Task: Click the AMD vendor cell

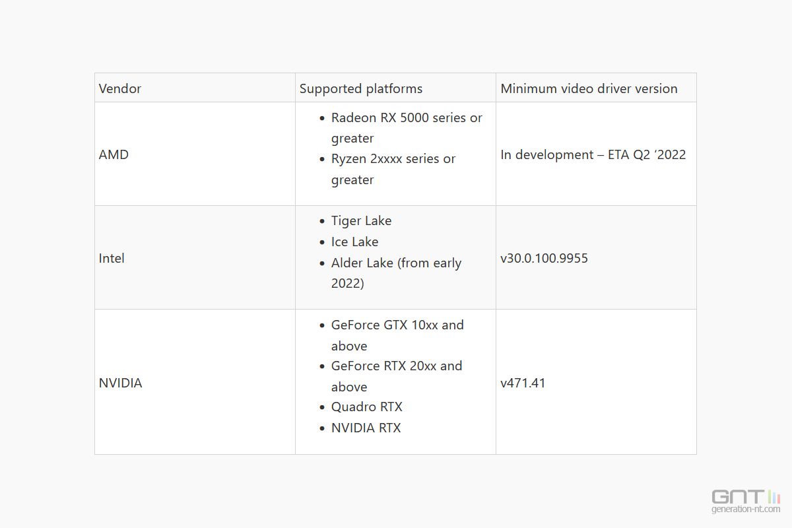Action: 114,154
